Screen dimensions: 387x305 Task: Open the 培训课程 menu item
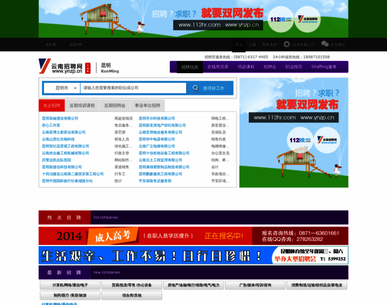[x=246, y=67]
